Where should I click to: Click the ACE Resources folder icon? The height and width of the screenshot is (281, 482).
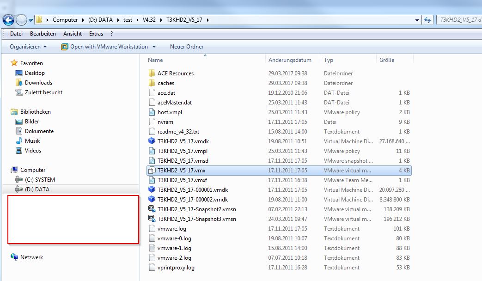tap(152, 73)
